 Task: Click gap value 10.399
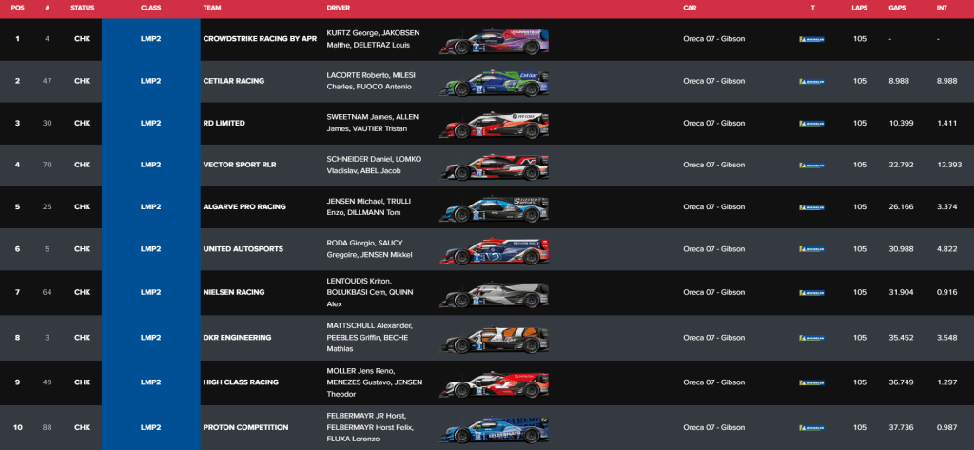902,123
